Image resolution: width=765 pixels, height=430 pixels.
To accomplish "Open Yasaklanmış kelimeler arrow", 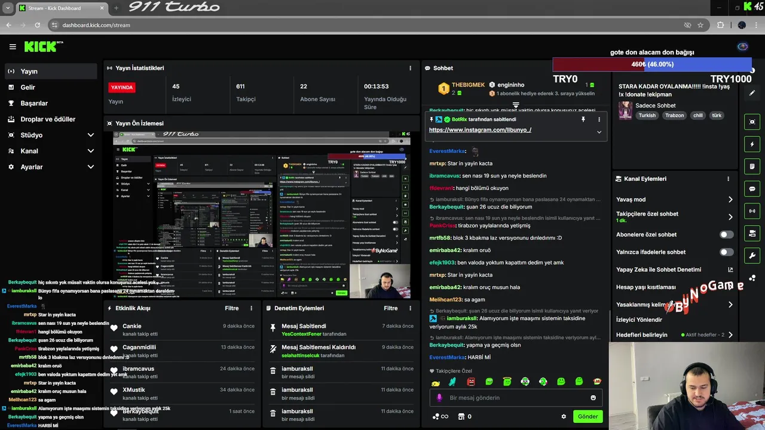I will pyautogui.click(x=730, y=305).
